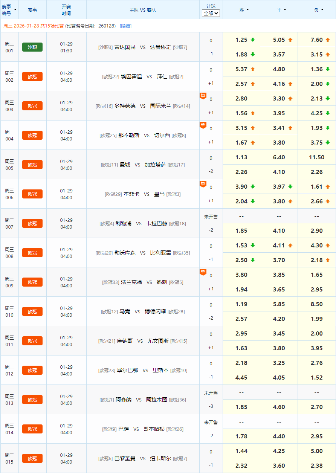This screenshot has height=473, width=336.
Task: Click the green 沙职 league badge on match 001
Action: pos(32,47)
